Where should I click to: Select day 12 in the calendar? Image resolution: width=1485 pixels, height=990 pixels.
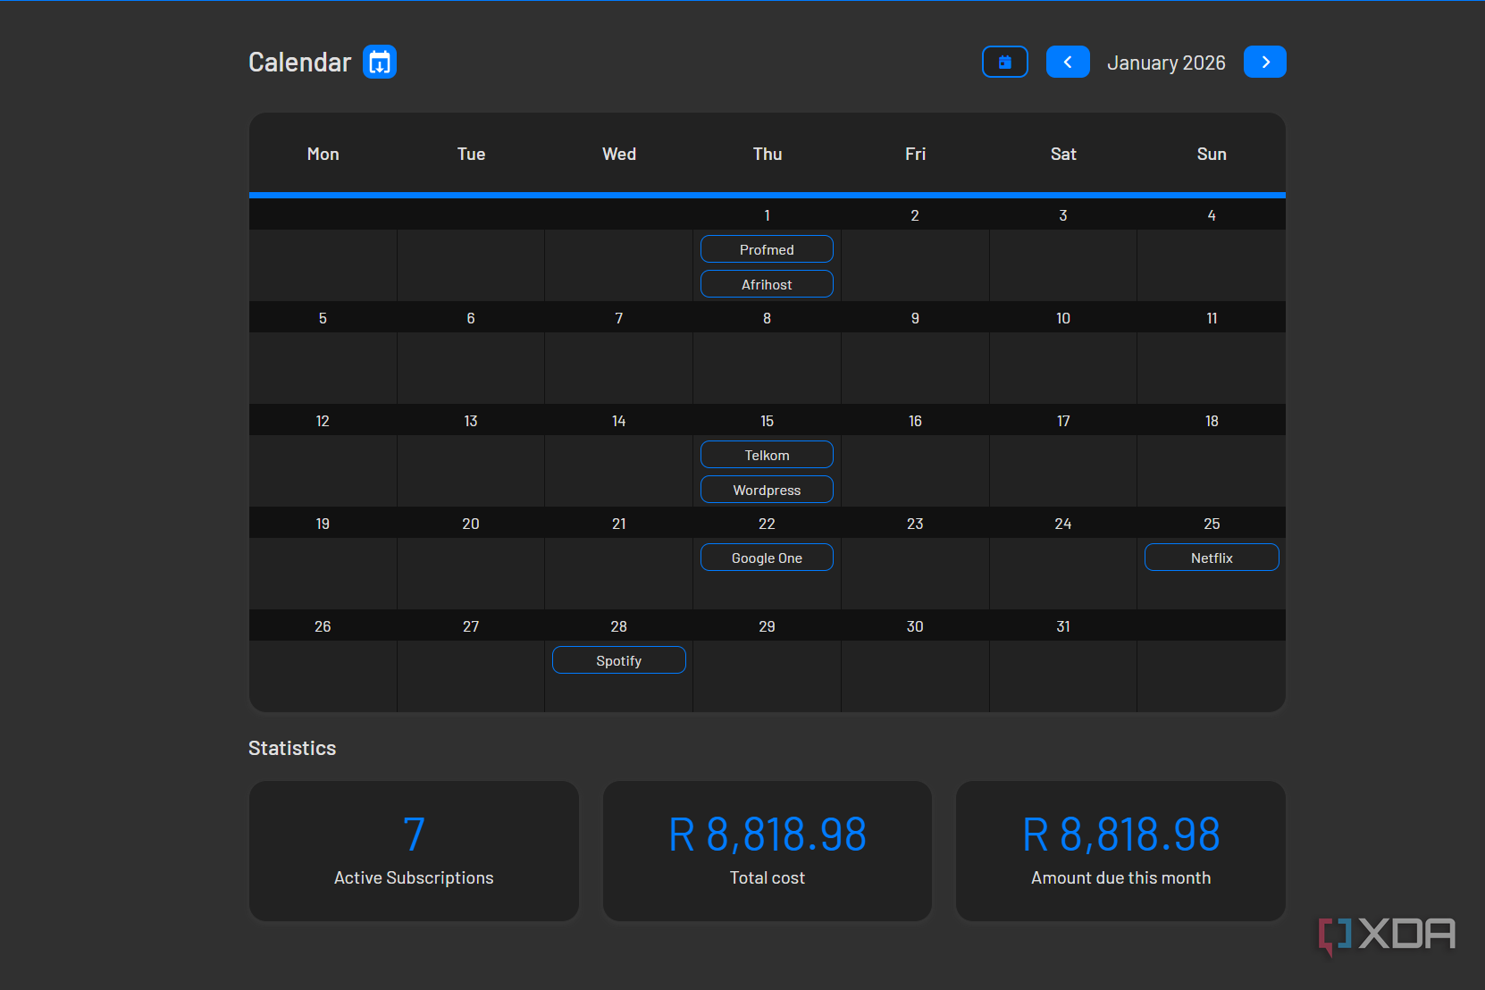coord(323,421)
